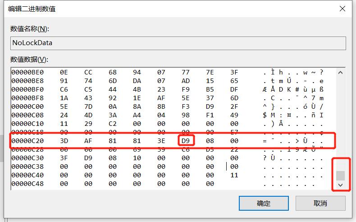Select byte 3F in row 00000BE0

tap(234, 72)
